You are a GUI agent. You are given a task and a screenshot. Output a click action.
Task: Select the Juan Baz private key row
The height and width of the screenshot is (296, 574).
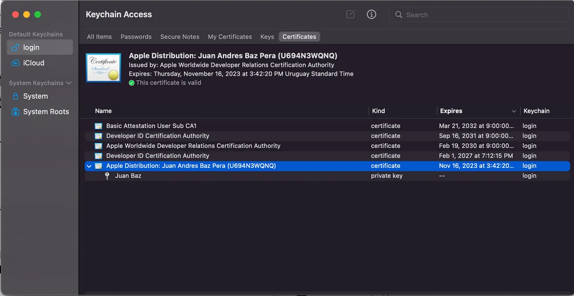click(327, 176)
